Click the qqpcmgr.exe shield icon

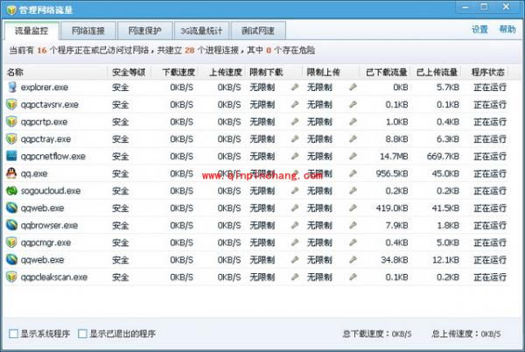pyautogui.click(x=11, y=243)
